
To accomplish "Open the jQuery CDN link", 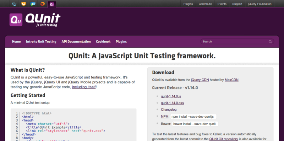I will (x=200, y=80).
